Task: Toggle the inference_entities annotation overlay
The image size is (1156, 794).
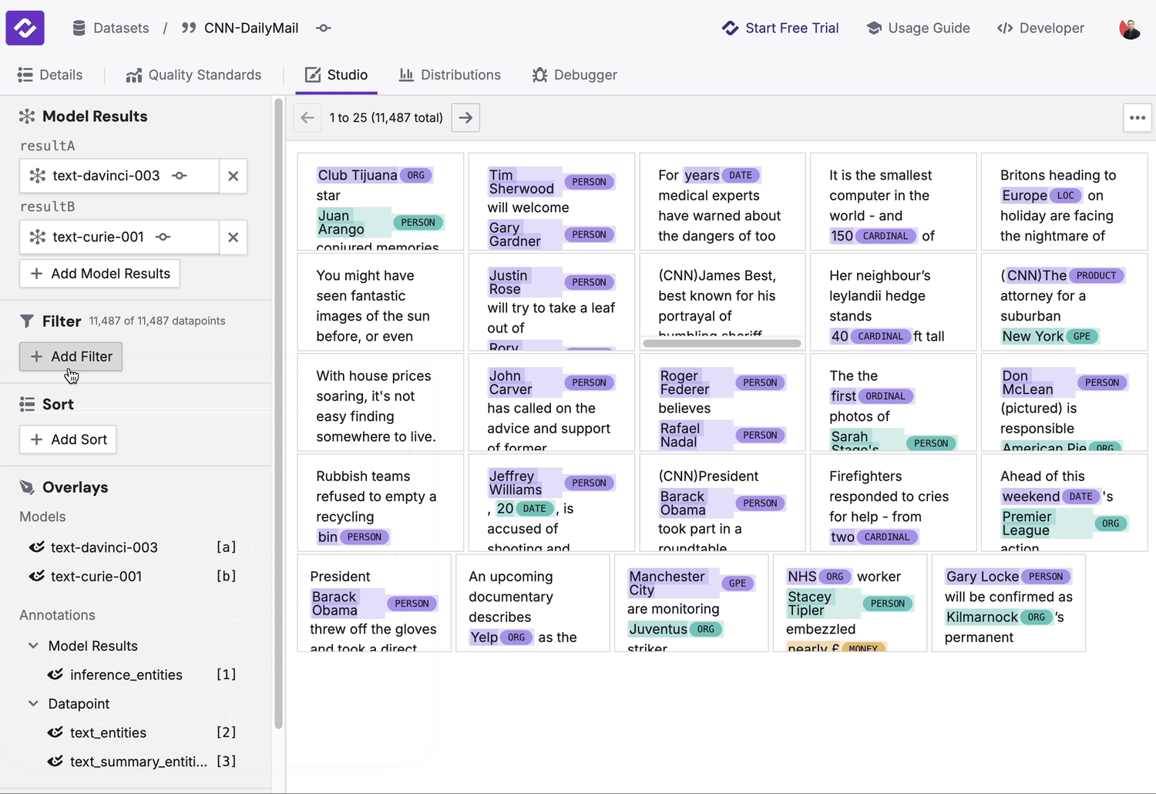Action: (55, 675)
